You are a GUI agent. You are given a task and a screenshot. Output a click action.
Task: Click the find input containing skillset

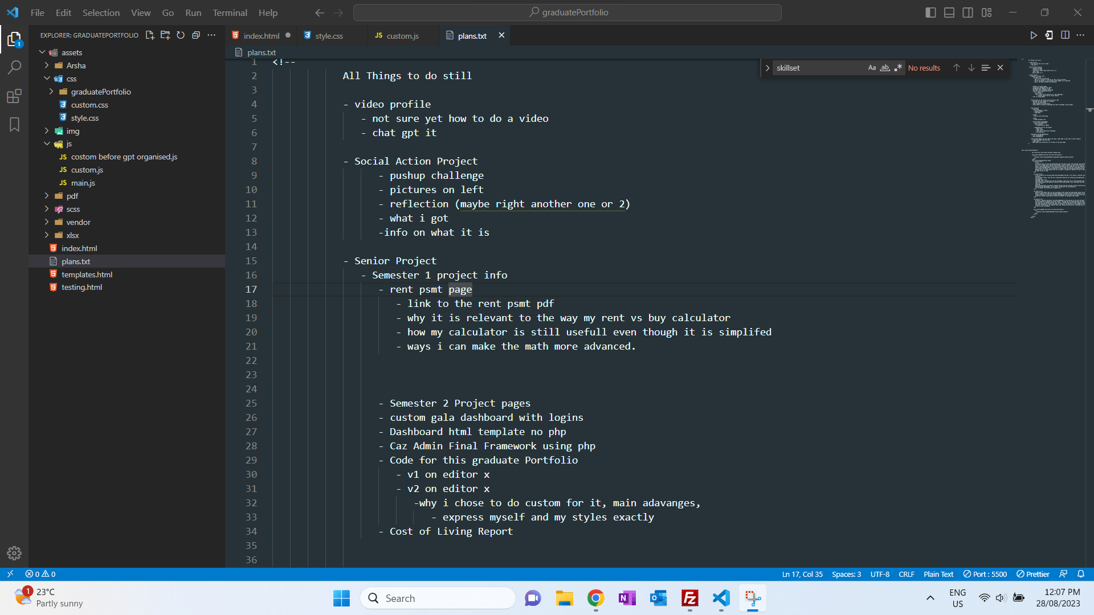(x=818, y=68)
